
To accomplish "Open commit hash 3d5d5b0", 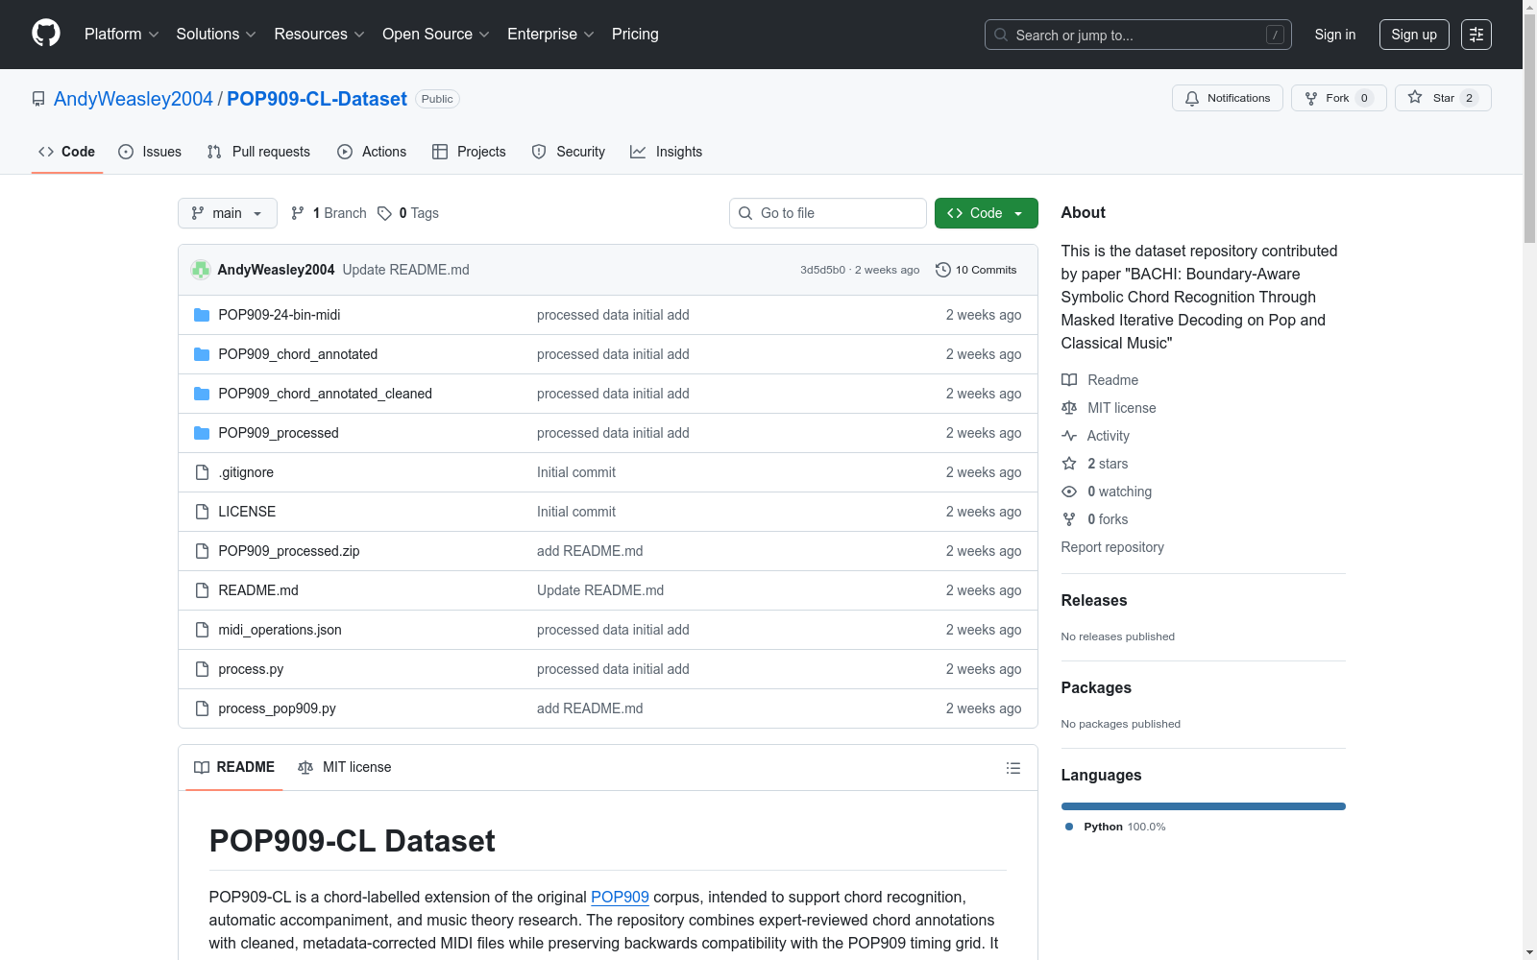I will click(822, 270).
